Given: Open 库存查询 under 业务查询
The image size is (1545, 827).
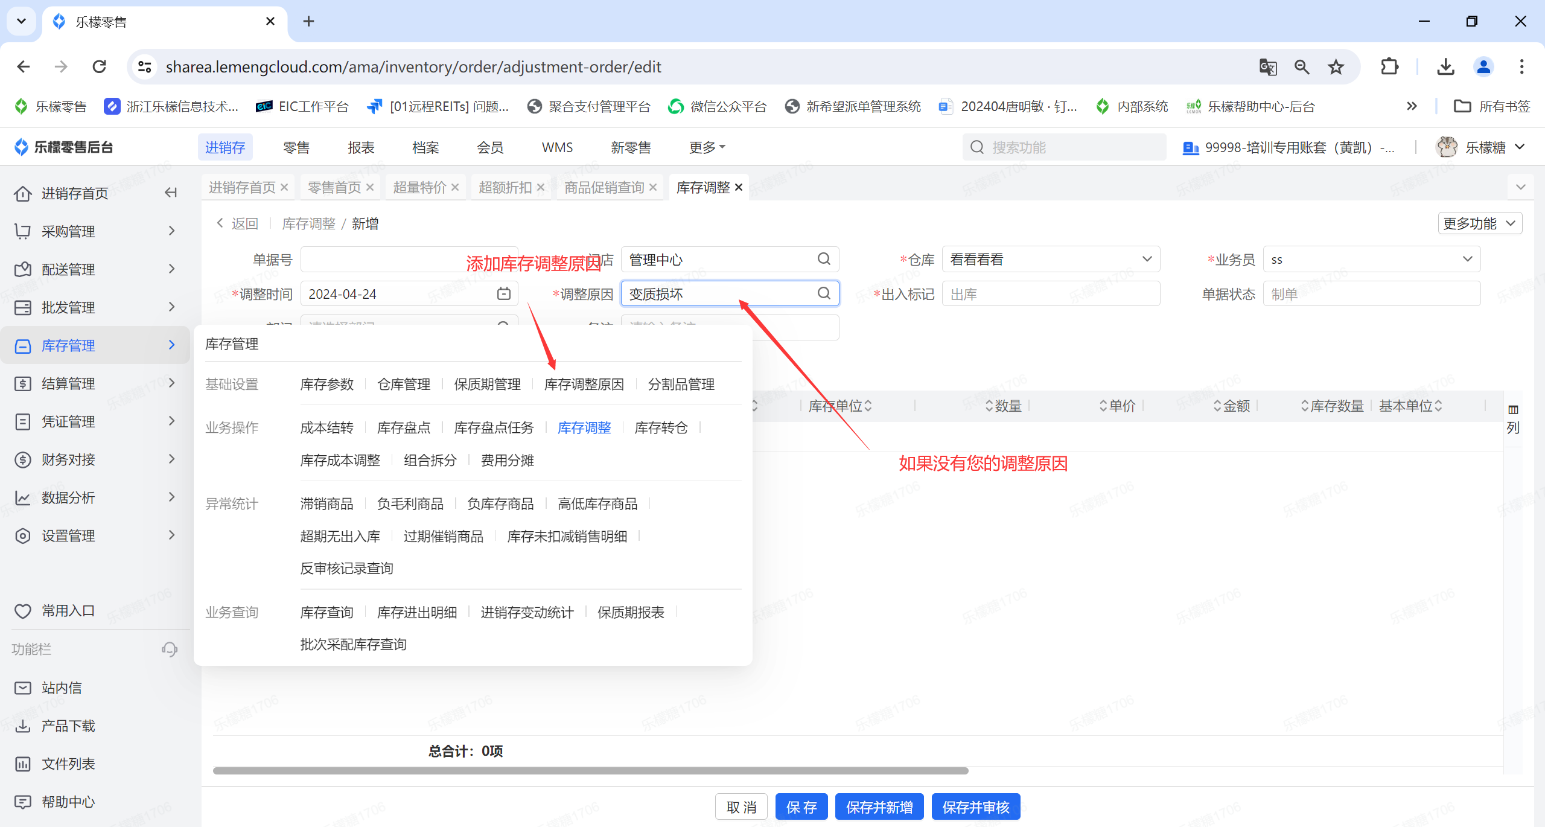Looking at the screenshot, I should pyautogui.click(x=327, y=613).
